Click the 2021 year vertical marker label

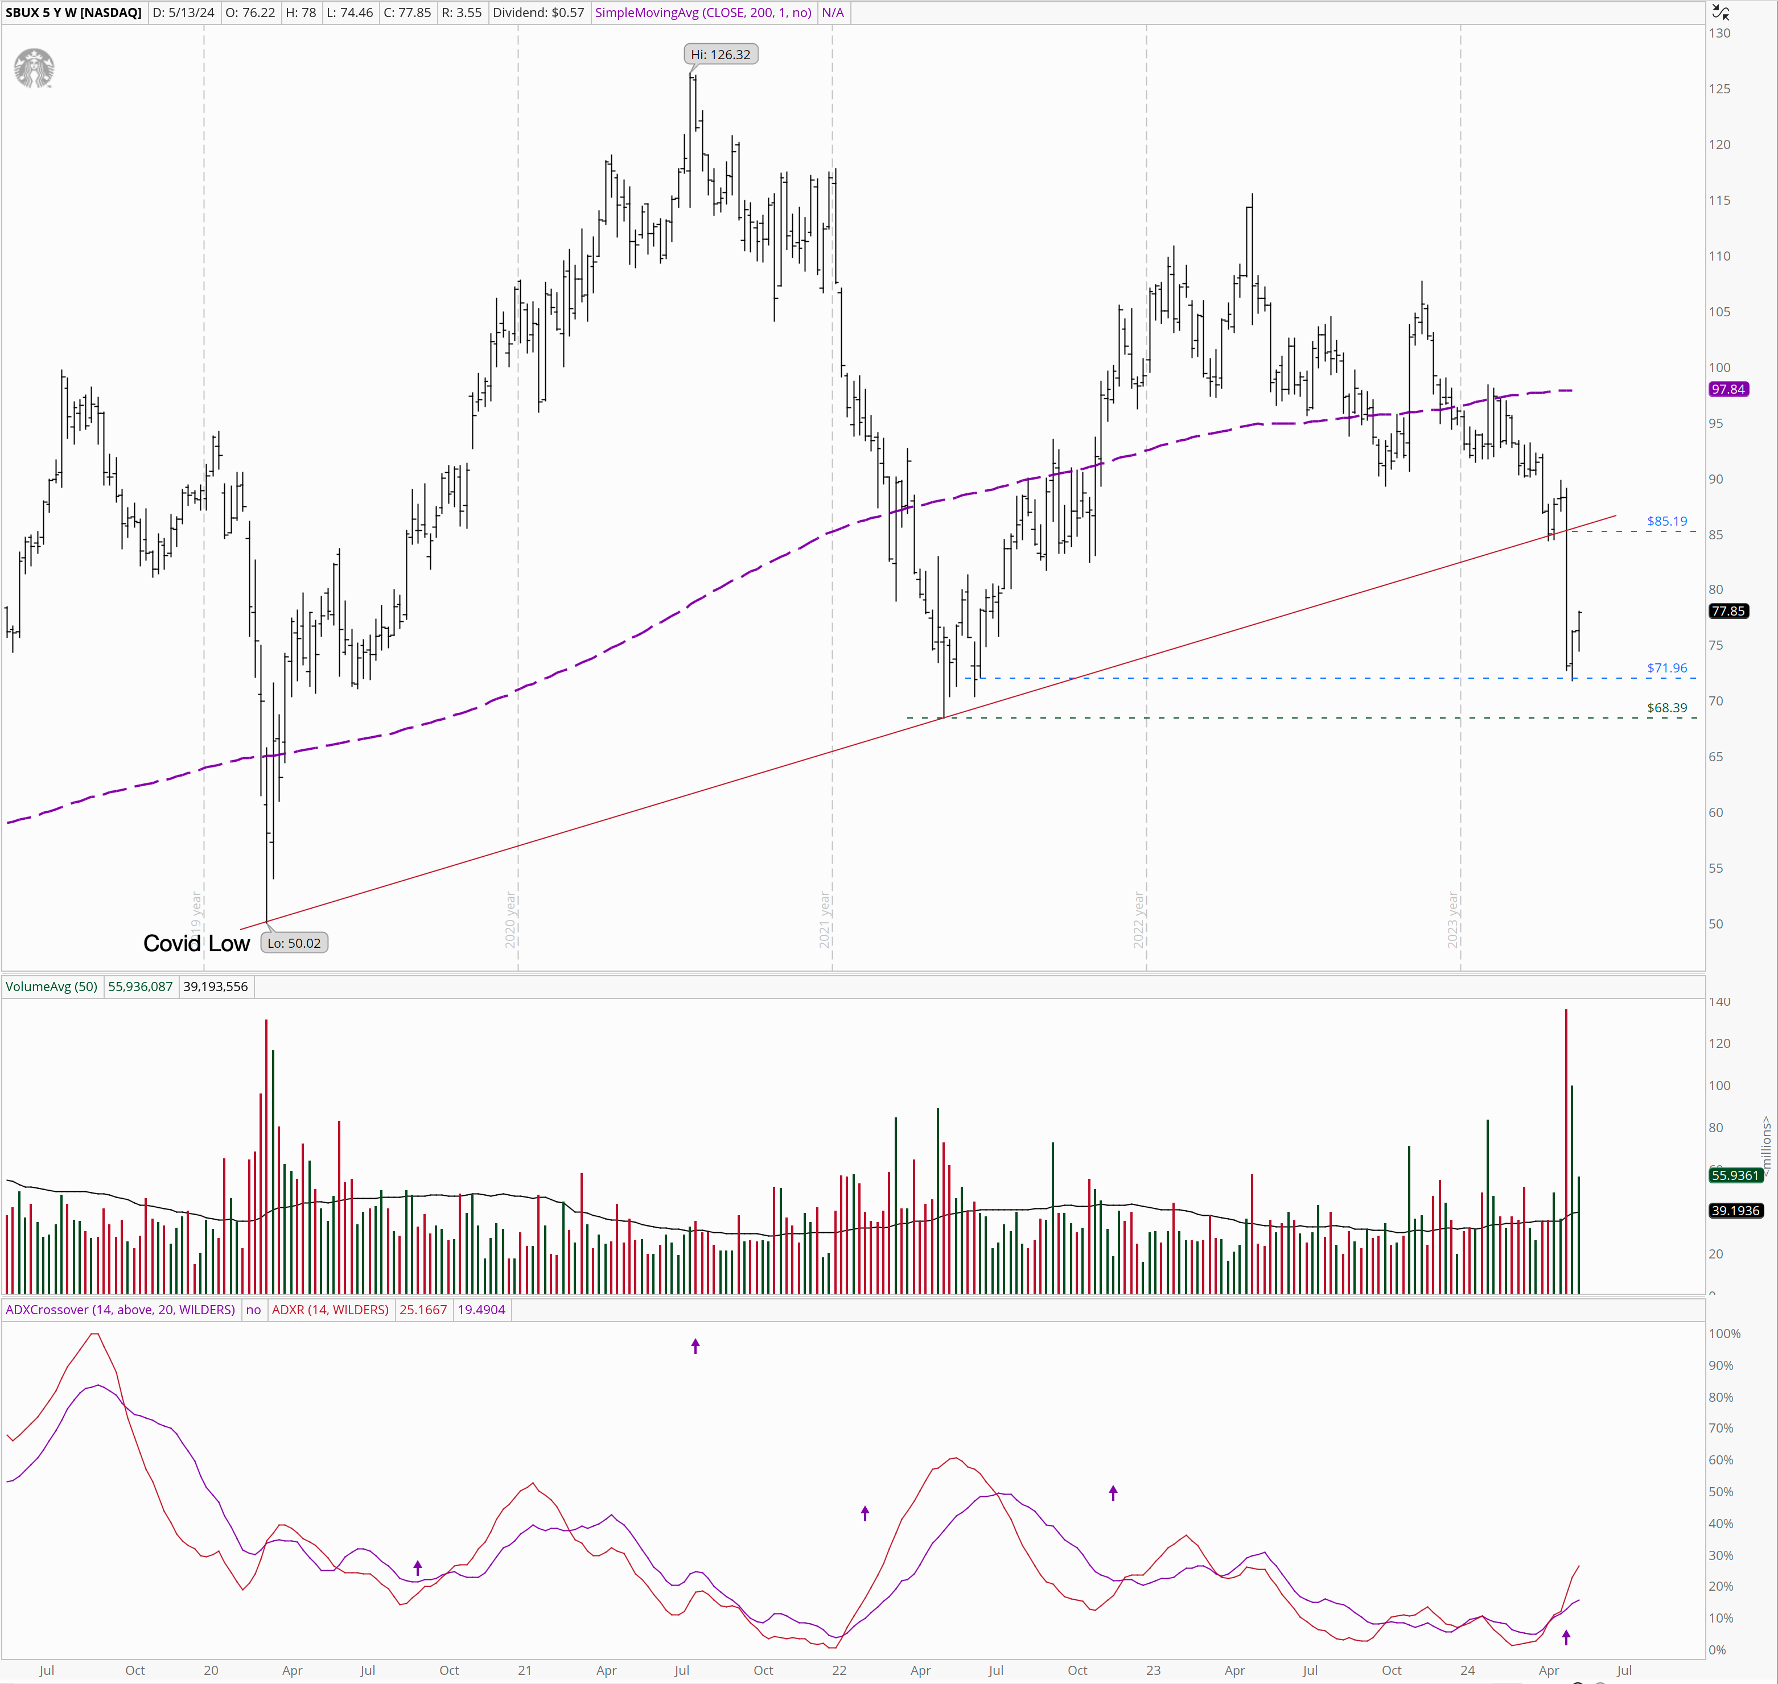click(x=824, y=919)
